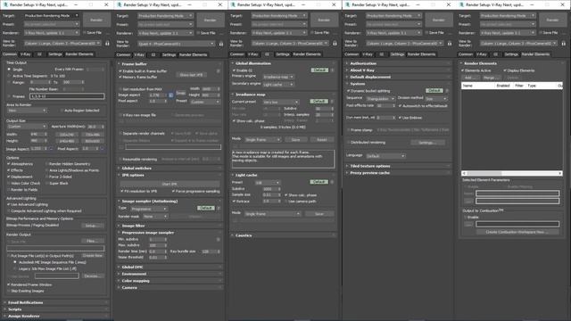Click the Pixel Aspect lock button in Output Size

click(x=102, y=149)
